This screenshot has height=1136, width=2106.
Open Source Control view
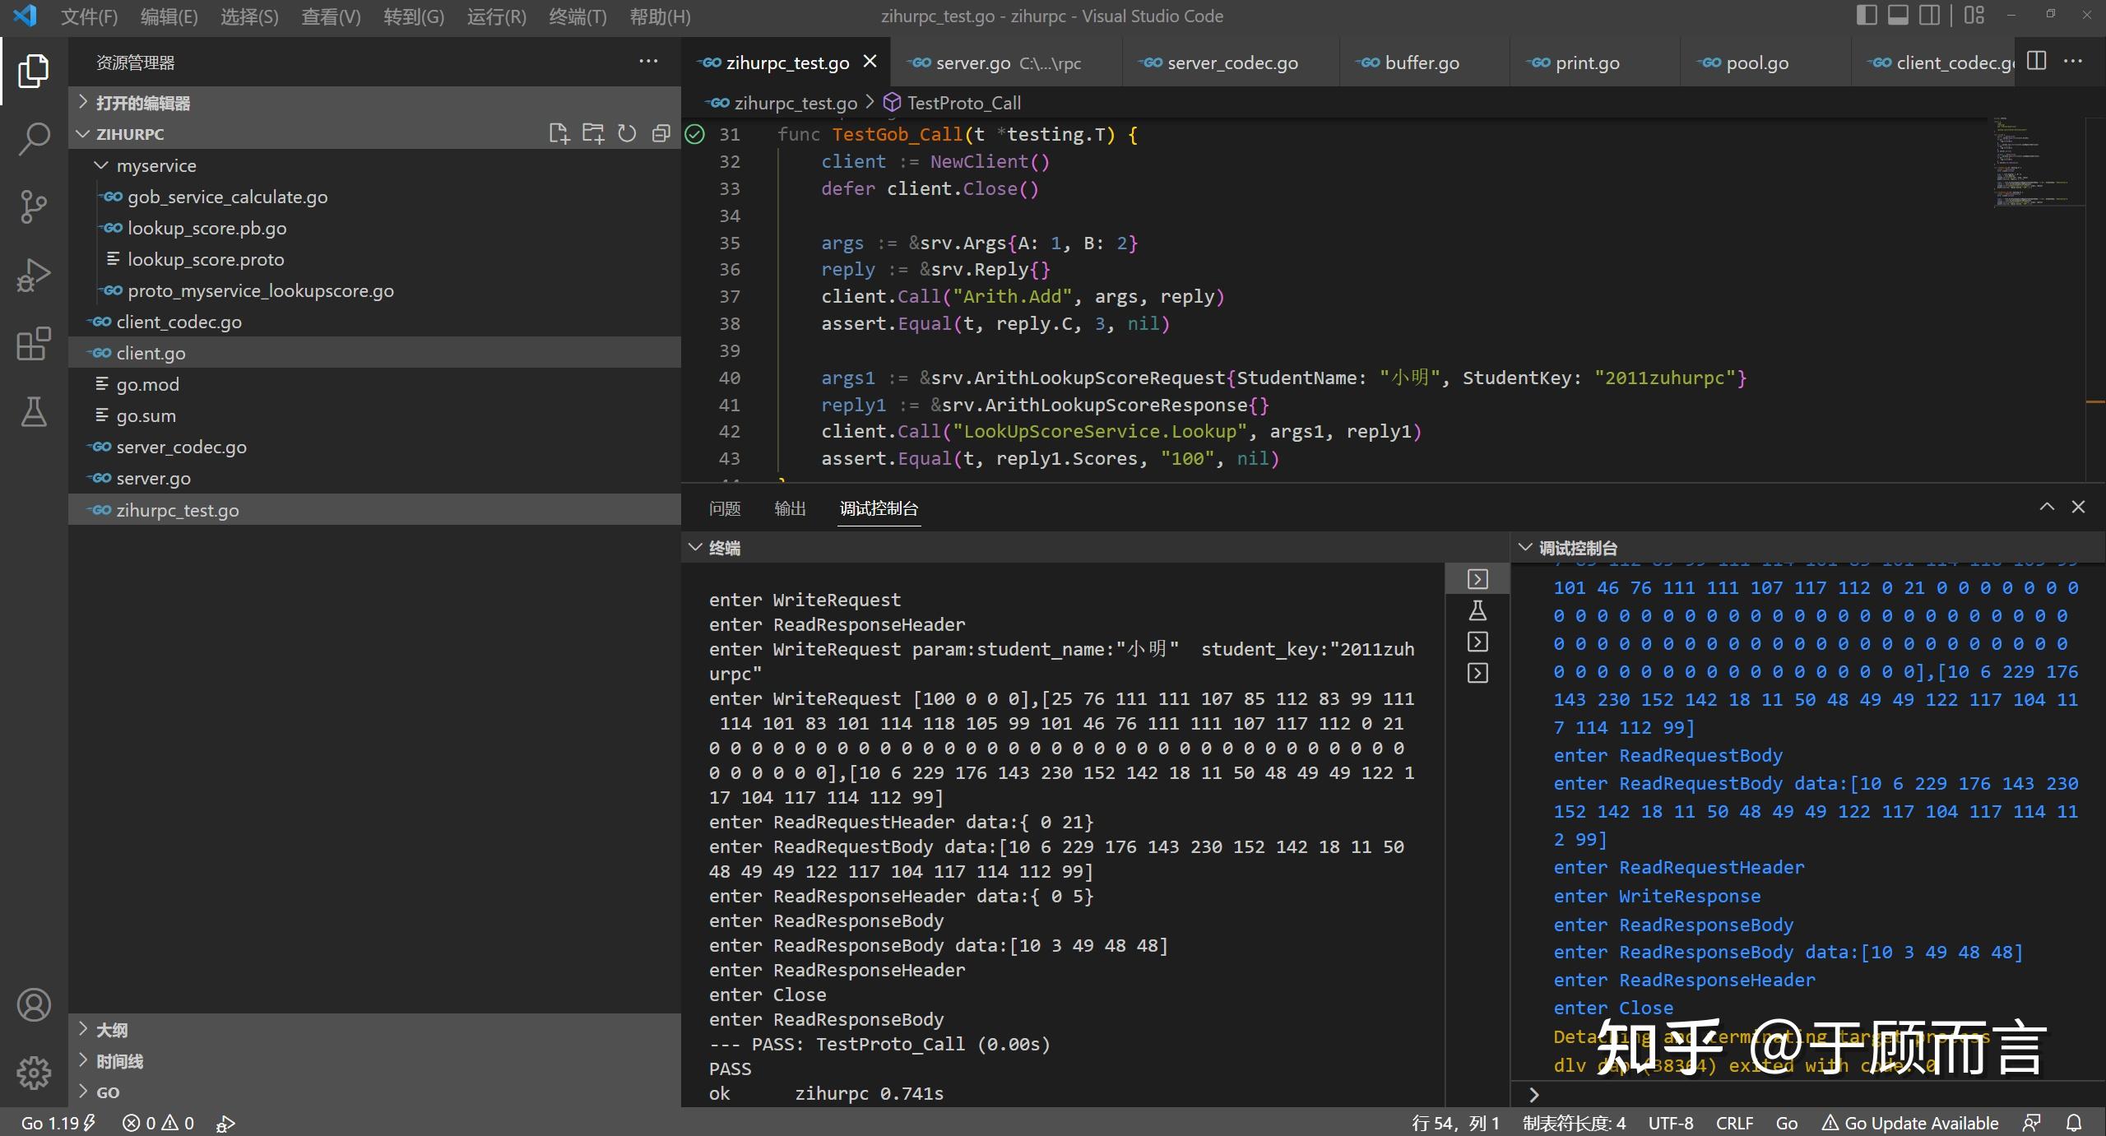[x=33, y=206]
